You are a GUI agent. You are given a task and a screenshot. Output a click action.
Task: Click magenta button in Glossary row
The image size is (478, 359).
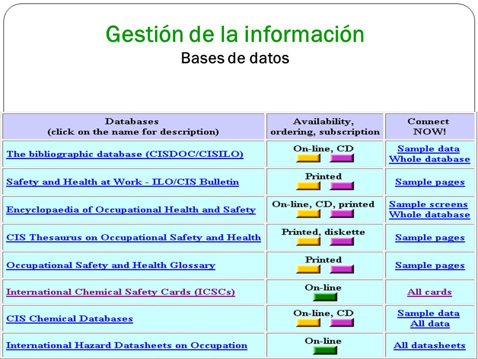pyautogui.click(x=342, y=269)
